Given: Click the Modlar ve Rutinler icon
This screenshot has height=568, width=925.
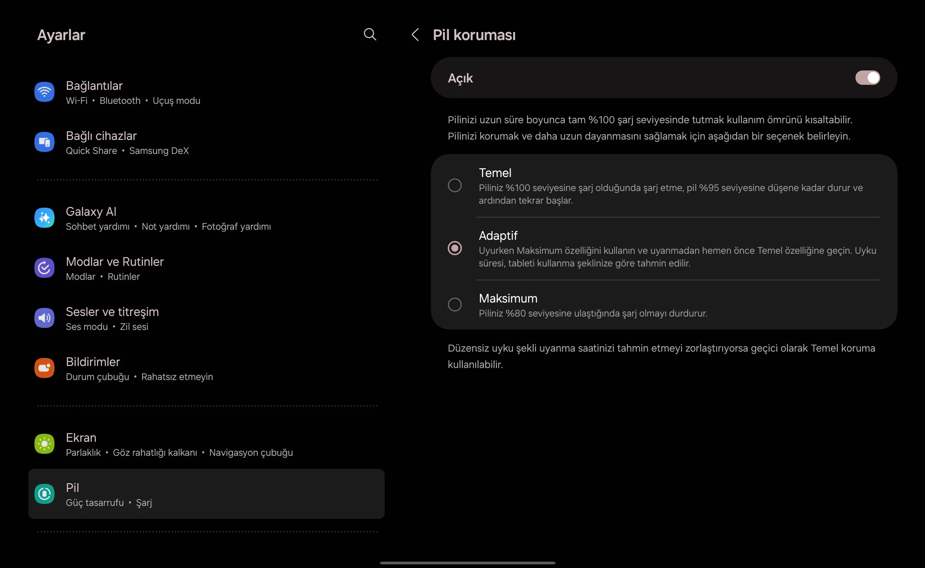Looking at the screenshot, I should (x=44, y=267).
